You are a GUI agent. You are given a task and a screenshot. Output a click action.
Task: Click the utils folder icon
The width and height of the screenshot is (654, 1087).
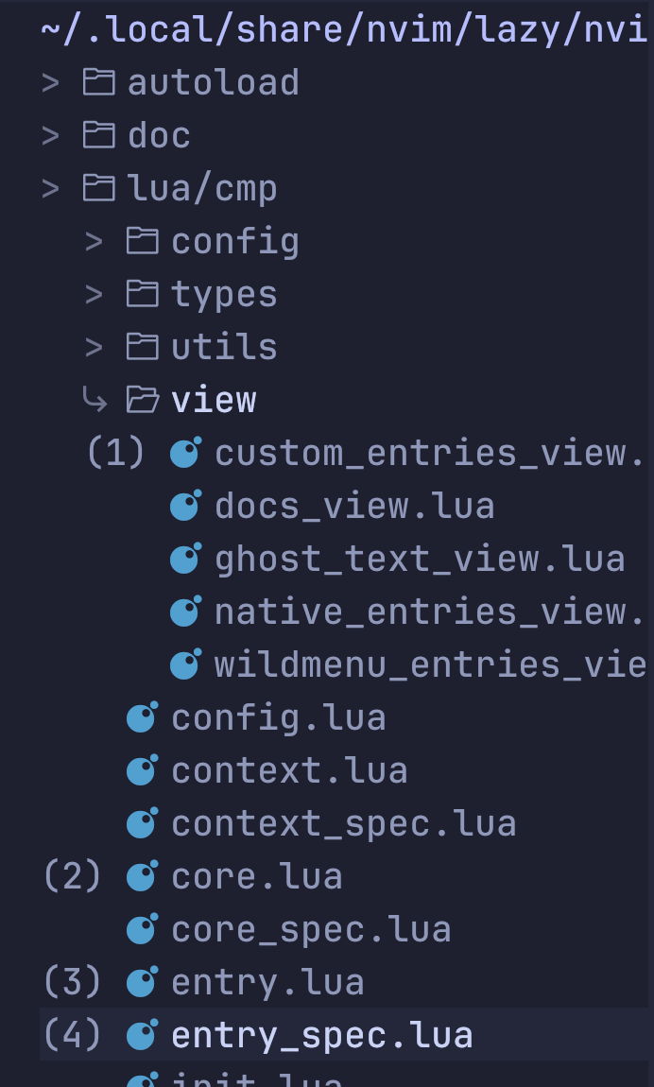coord(143,347)
